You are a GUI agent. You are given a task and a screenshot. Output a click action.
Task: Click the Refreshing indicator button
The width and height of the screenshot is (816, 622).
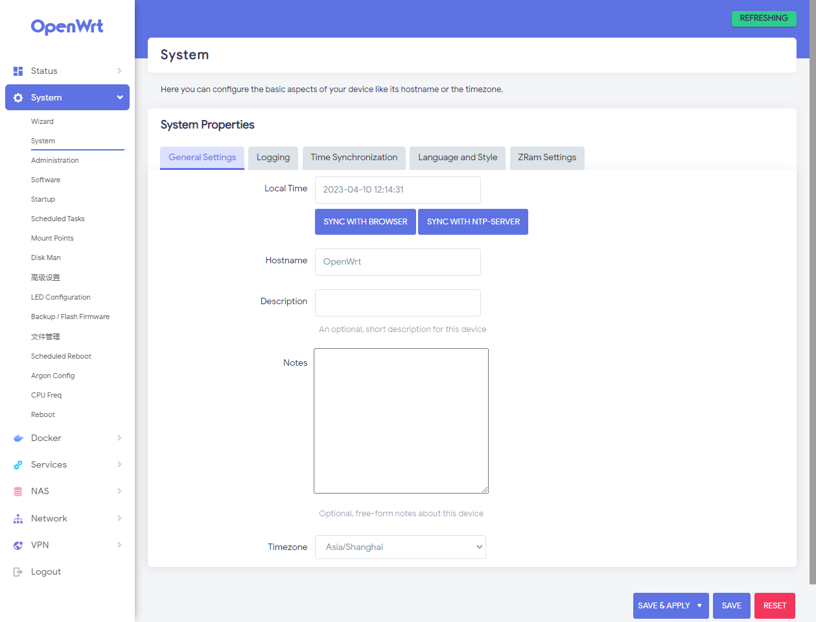click(764, 18)
